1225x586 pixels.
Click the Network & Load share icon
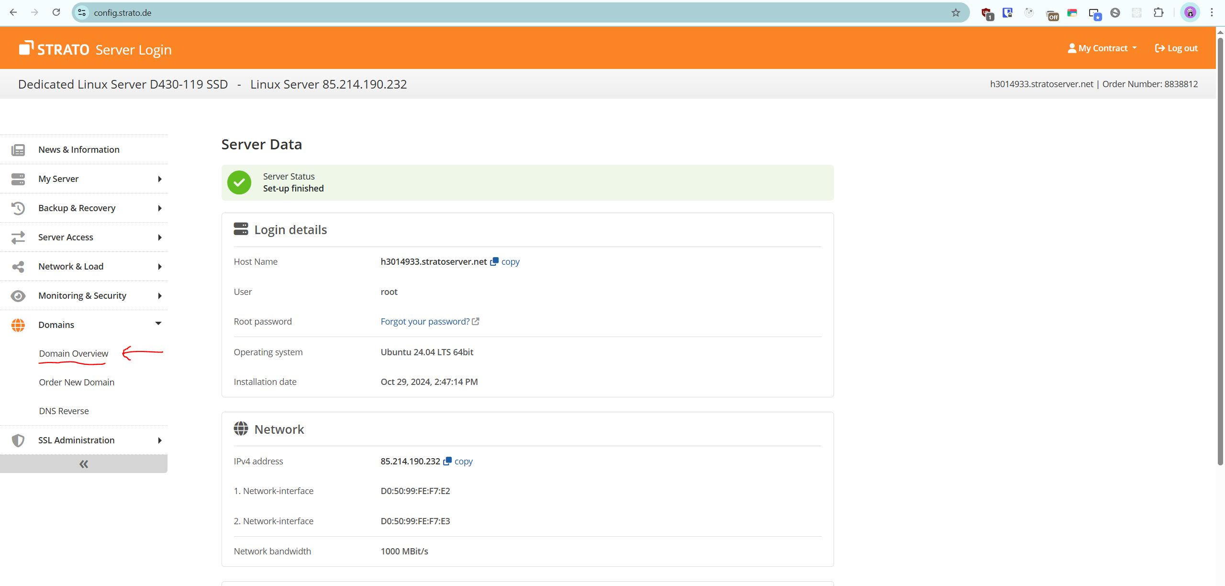(18, 267)
